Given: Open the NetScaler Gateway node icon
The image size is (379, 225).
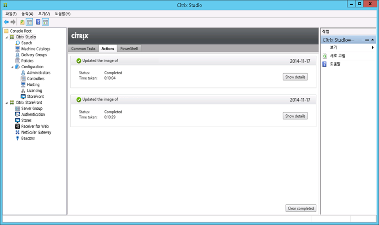Looking at the screenshot, I should tap(18, 132).
